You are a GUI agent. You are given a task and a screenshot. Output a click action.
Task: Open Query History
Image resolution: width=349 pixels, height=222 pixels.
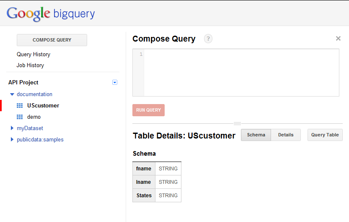[34, 55]
